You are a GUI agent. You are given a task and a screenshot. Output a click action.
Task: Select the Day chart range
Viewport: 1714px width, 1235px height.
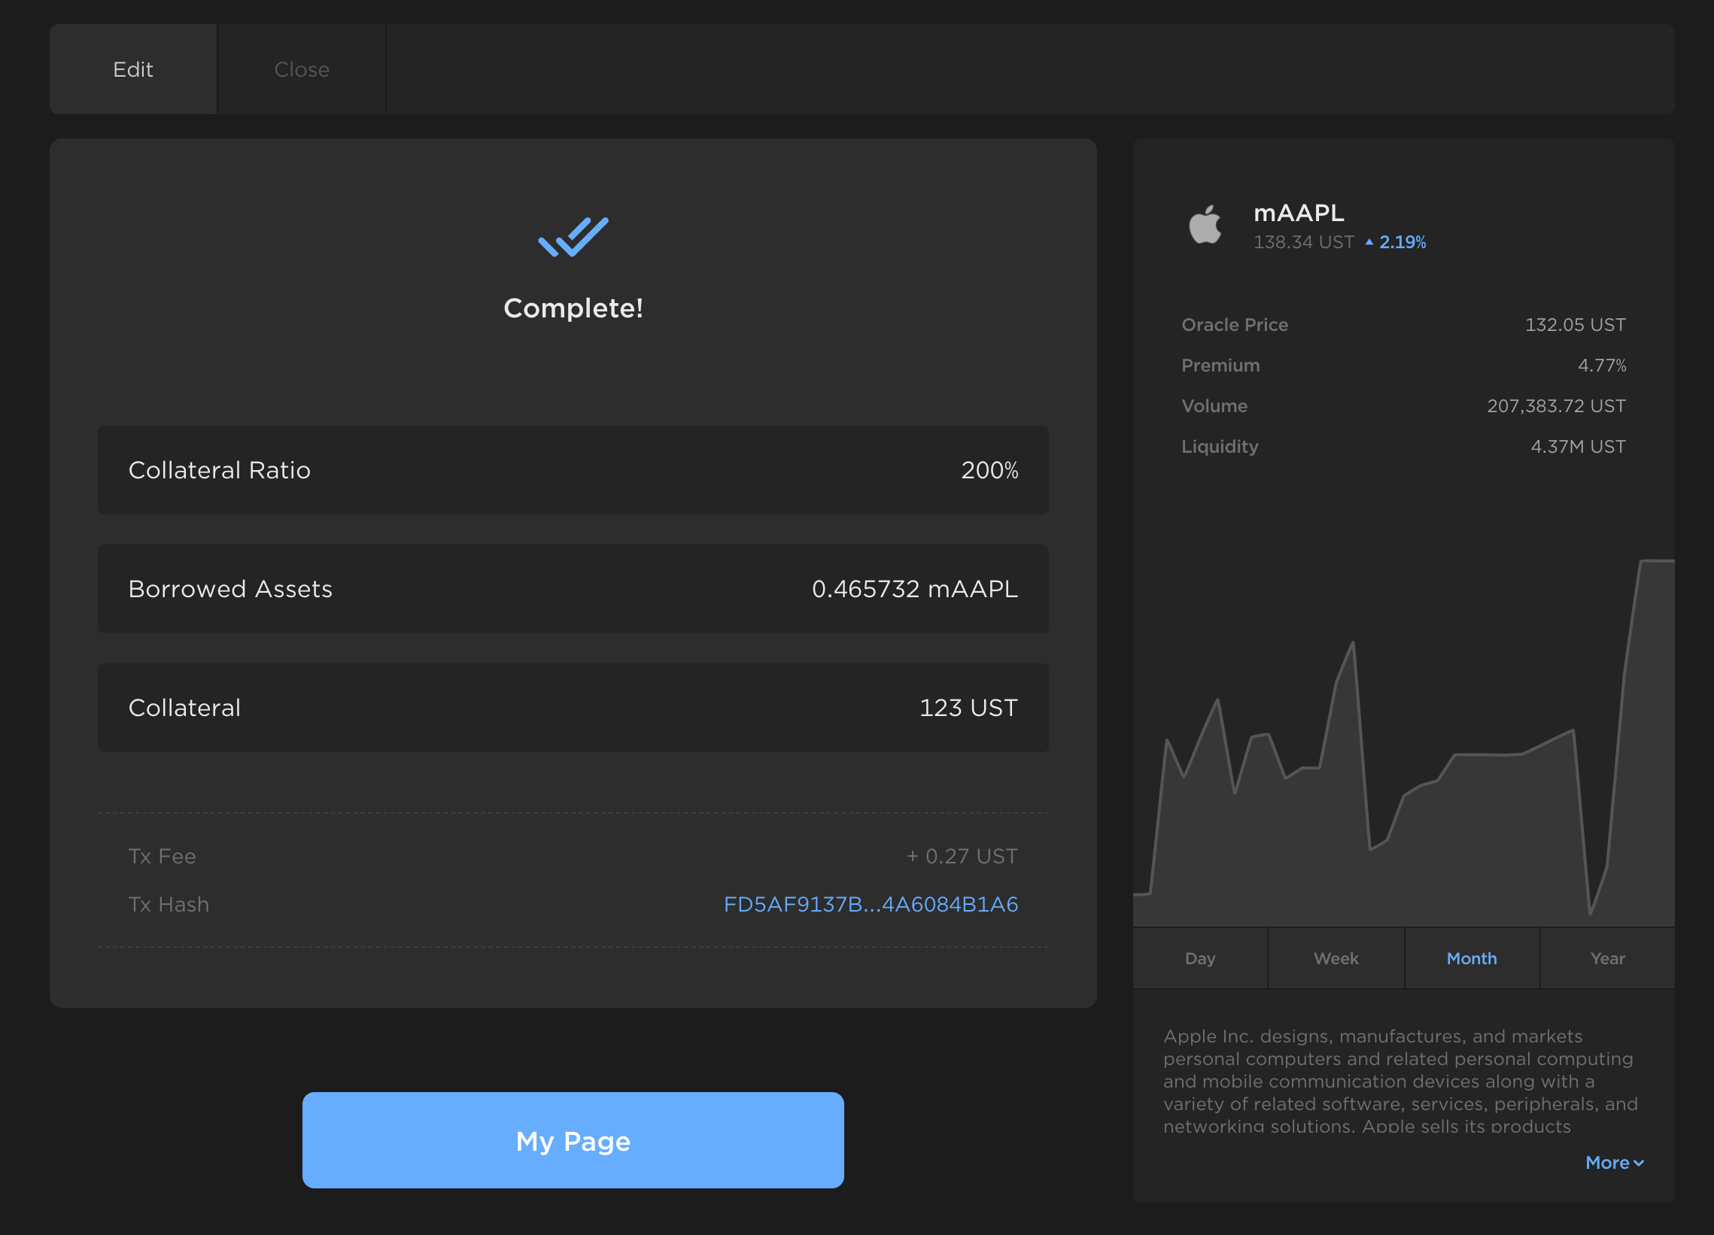[x=1200, y=958]
